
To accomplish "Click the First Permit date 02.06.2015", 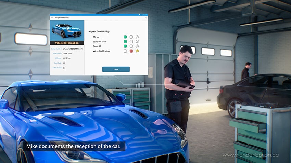I will [67, 54].
